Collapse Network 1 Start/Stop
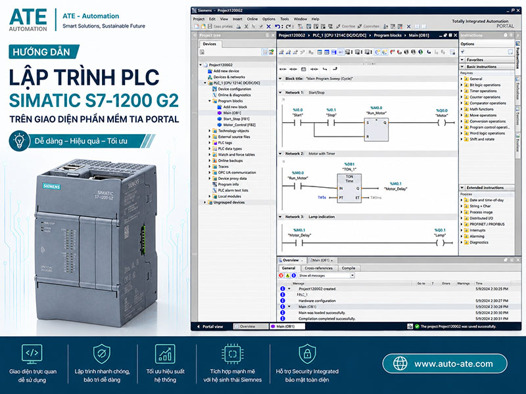Screen dimensions: 526x394 tap(281, 93)
